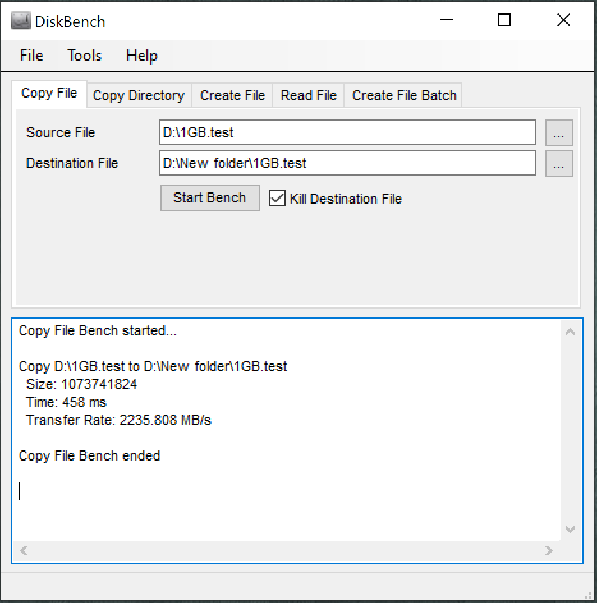The image size is (597, 603).
Task: Click the DiskBench app icon in title bar
Action: tap(21, 21)
